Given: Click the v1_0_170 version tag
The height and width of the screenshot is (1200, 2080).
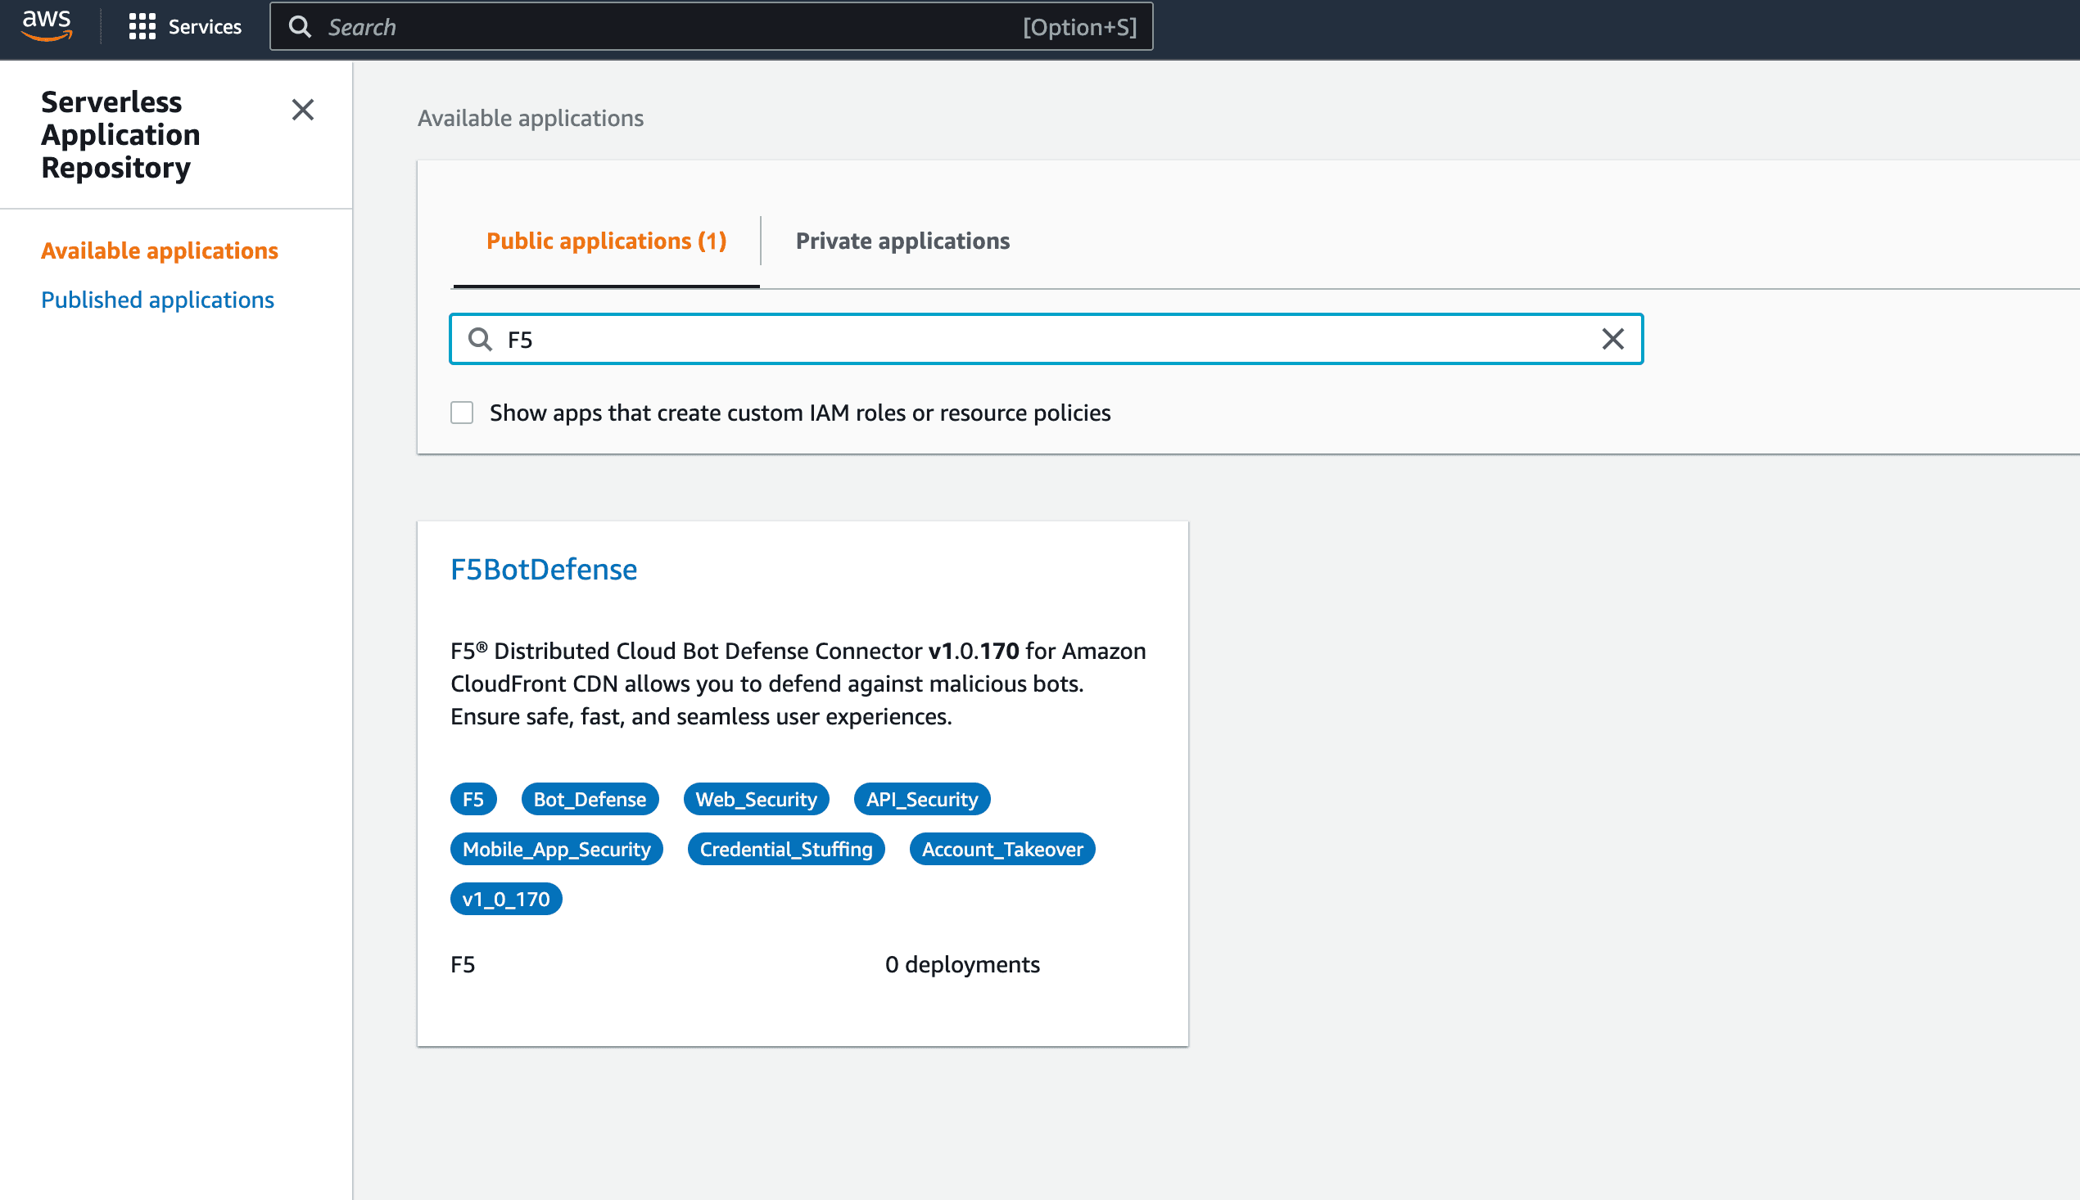Looking at the screenshot, I should click(x=506, y=898).
